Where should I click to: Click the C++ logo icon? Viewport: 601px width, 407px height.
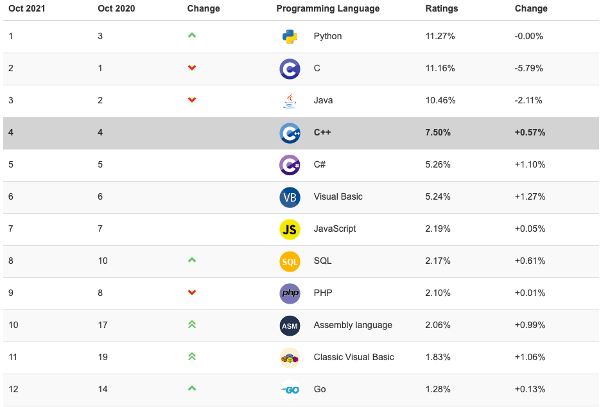290,133
